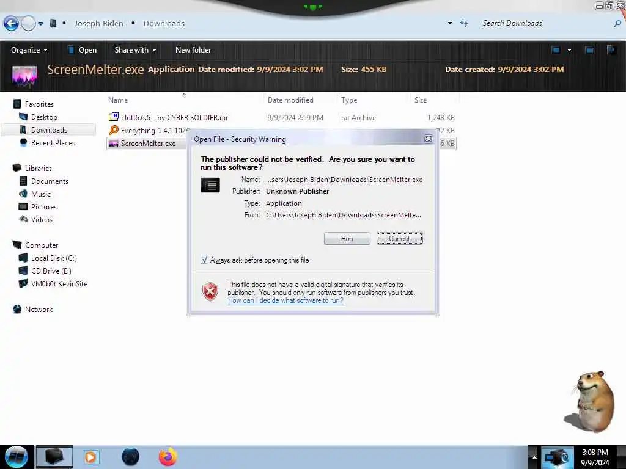
Task: Click the rar file icon for clutt6.6.6
Action: coord(114,117)
